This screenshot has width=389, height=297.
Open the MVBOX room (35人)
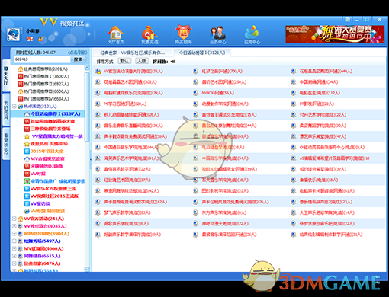pyautogui.click(x=218, y=93)
